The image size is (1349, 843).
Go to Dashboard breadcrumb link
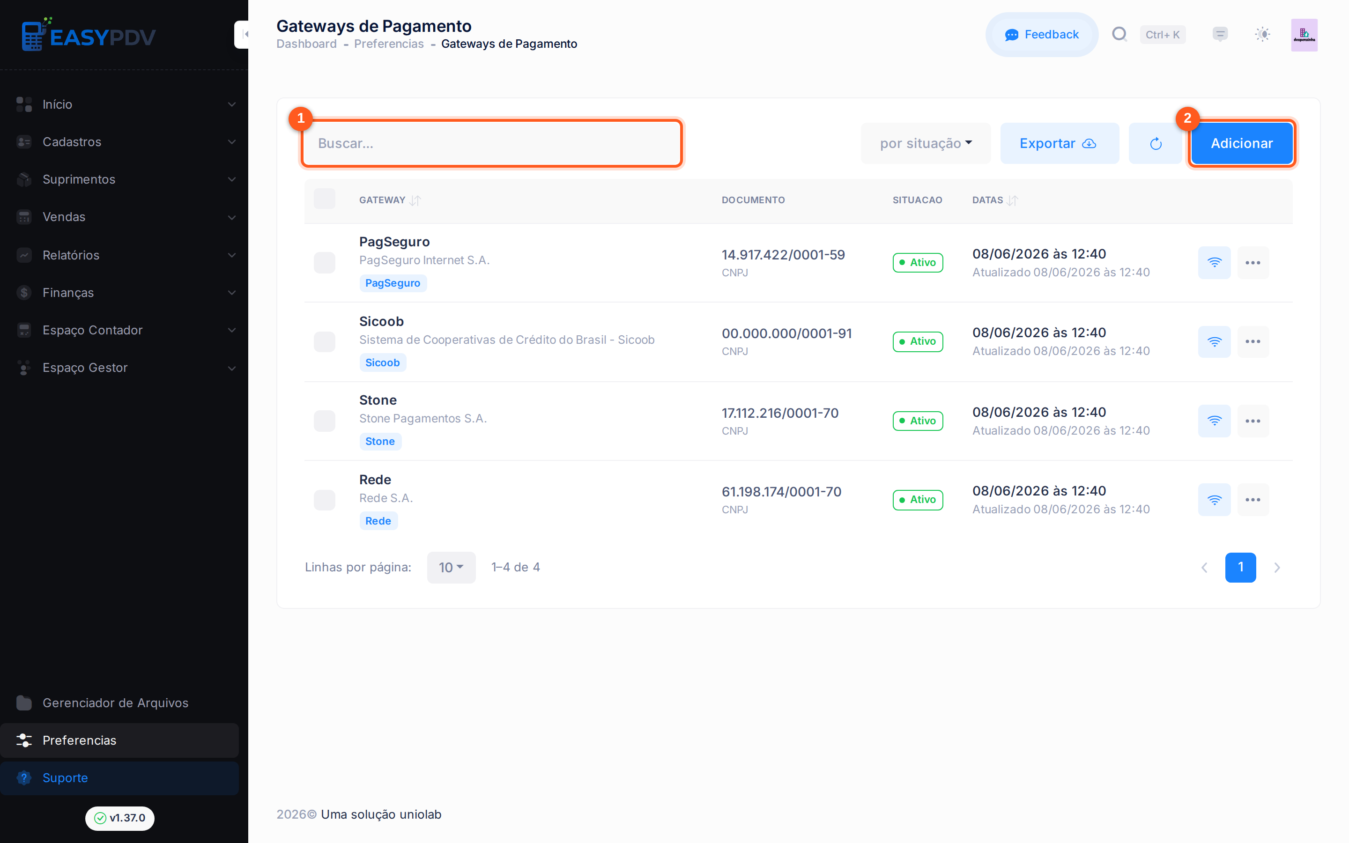[307, 44]
